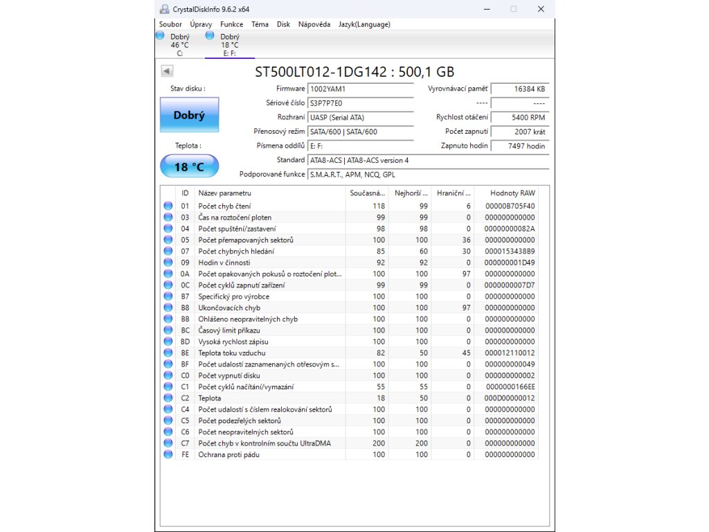
Task: Open the Soubor menu
Action: 170,24
